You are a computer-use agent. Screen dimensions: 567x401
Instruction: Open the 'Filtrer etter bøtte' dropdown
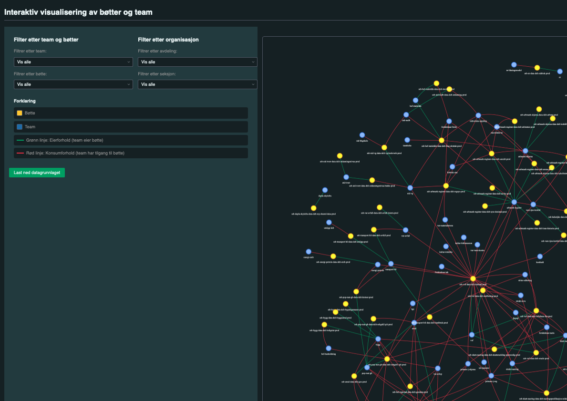73,84
